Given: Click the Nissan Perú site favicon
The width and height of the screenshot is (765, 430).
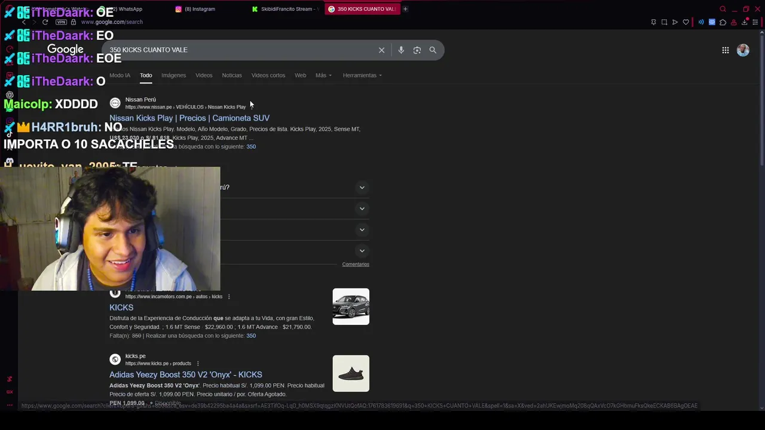Looking at the screenshot, I should [115, 103].
